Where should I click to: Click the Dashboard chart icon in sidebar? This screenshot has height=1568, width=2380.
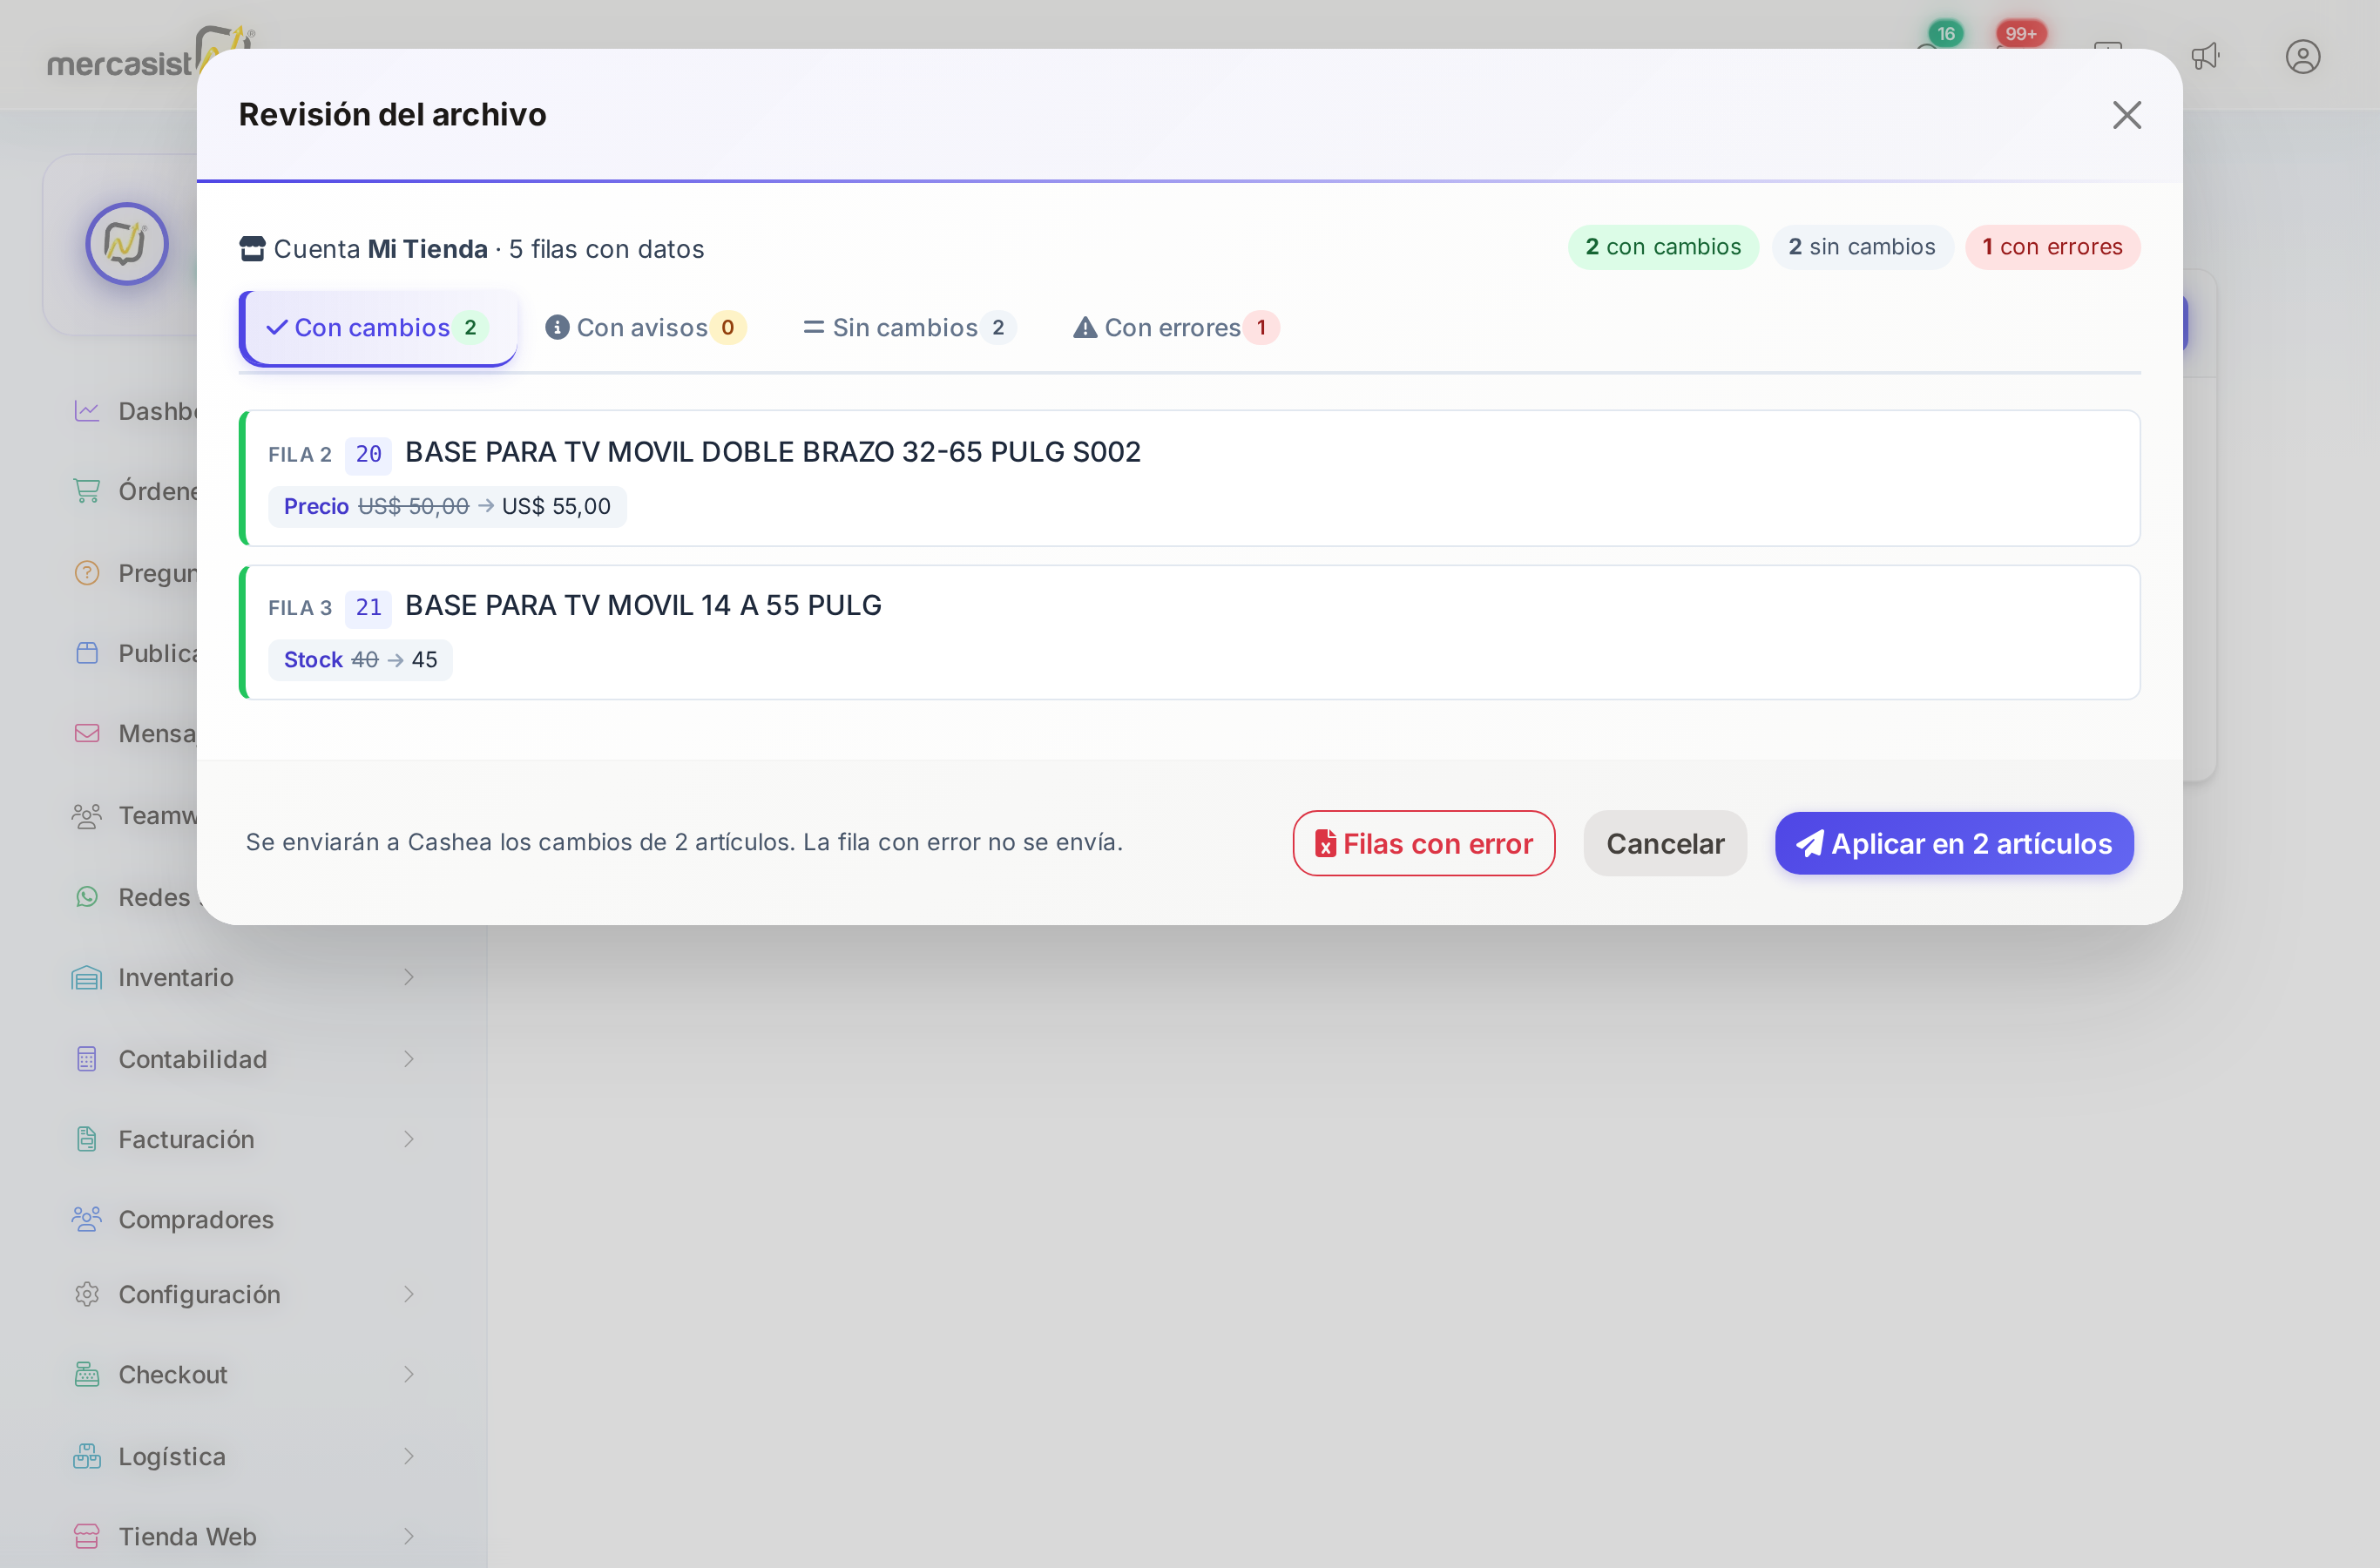(x=87, y=411)
